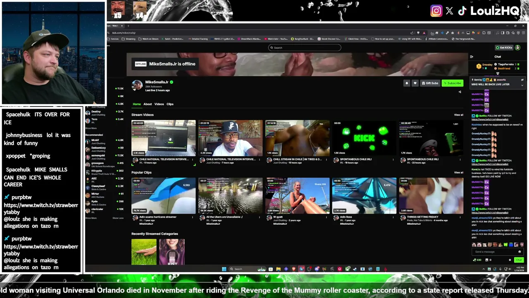529x298 pixels.
Task: Open Mizkif recommended channel
Action: [x=103, y=142]
